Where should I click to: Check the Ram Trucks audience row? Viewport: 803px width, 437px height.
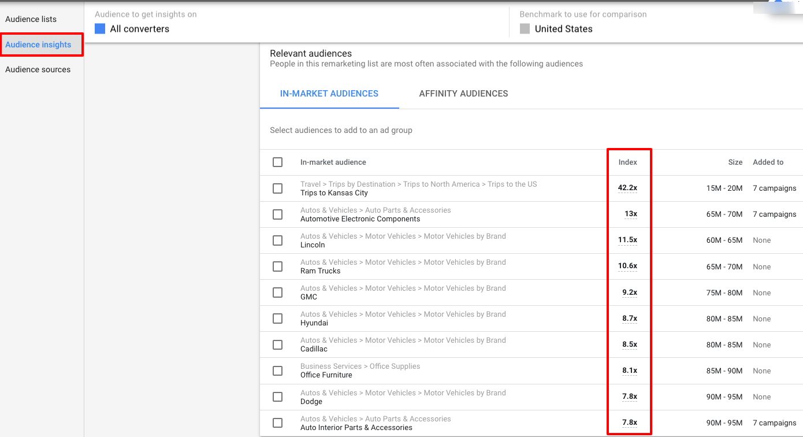278,266
